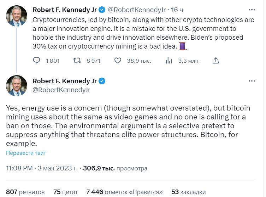View the 75 quote tweets
266x197 pixels.
65,192
